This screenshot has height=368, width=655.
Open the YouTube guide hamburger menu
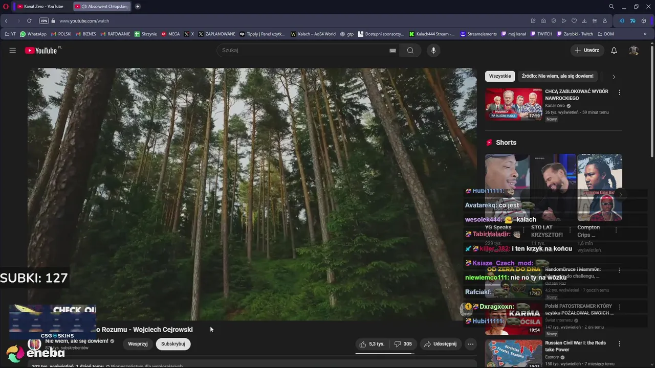[x=12, y=50]
